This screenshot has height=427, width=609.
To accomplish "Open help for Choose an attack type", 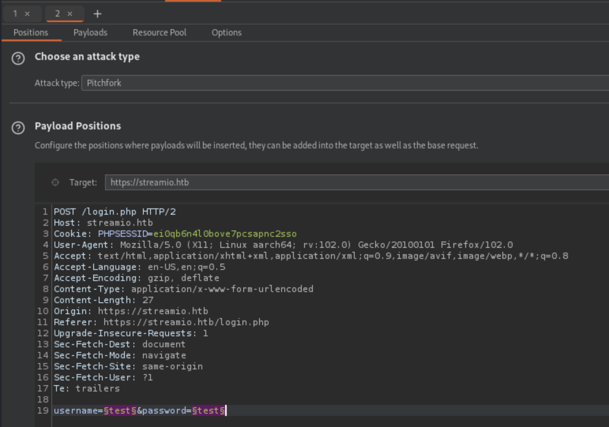I will point(18,58).
